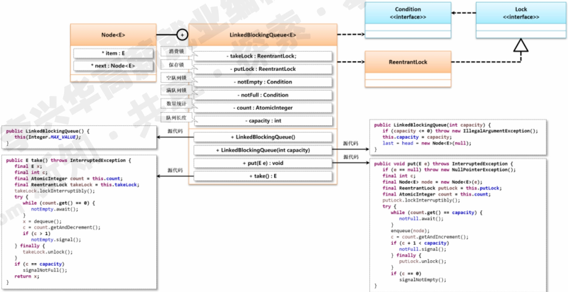Select the Node<E> class header
Image resolution: width=568 pixels, height=292 pixels.
[x=113, y=35]
